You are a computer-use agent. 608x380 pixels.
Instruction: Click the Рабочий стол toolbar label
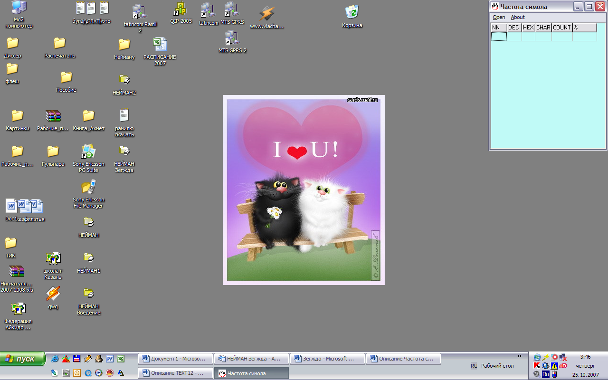[x=497, y=366]
